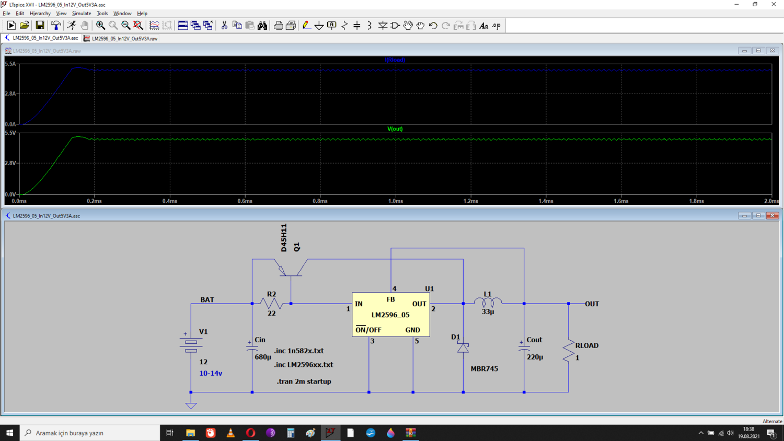This screenshot has width=784, height=441.
Task: Switch to the LM2596_05_In12V_Out5V3A.raw tab
Action: (x=121, y=38)
